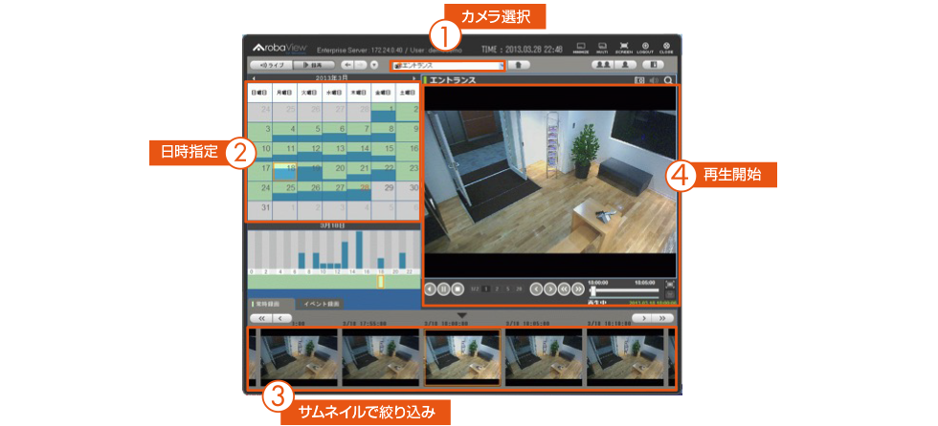Viewport: 938px width, 426px height.
Task: Stop the video playback
Action: 458,288
